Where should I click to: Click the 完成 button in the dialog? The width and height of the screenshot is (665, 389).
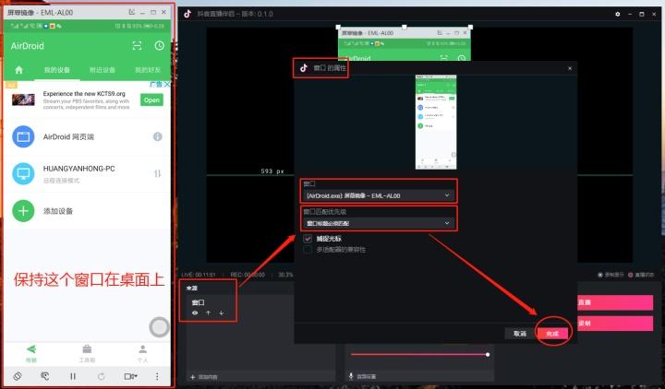pos(552,334)
